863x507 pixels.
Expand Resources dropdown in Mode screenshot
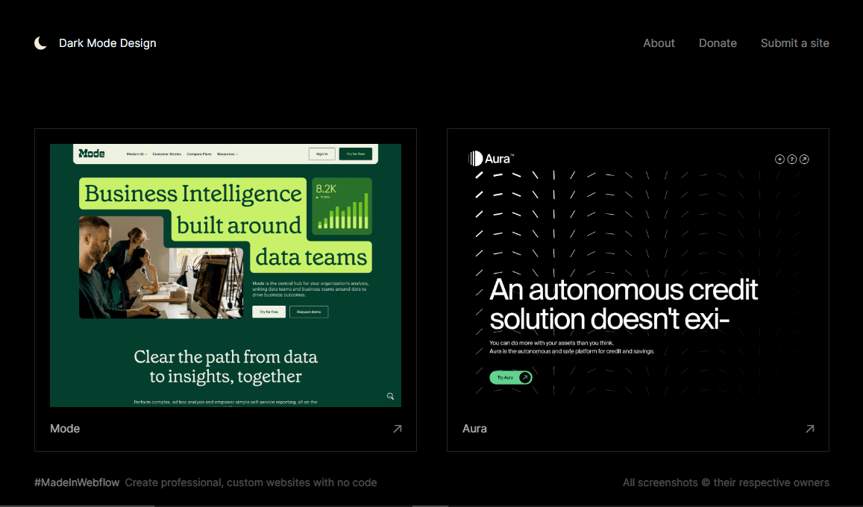point(227,154)
